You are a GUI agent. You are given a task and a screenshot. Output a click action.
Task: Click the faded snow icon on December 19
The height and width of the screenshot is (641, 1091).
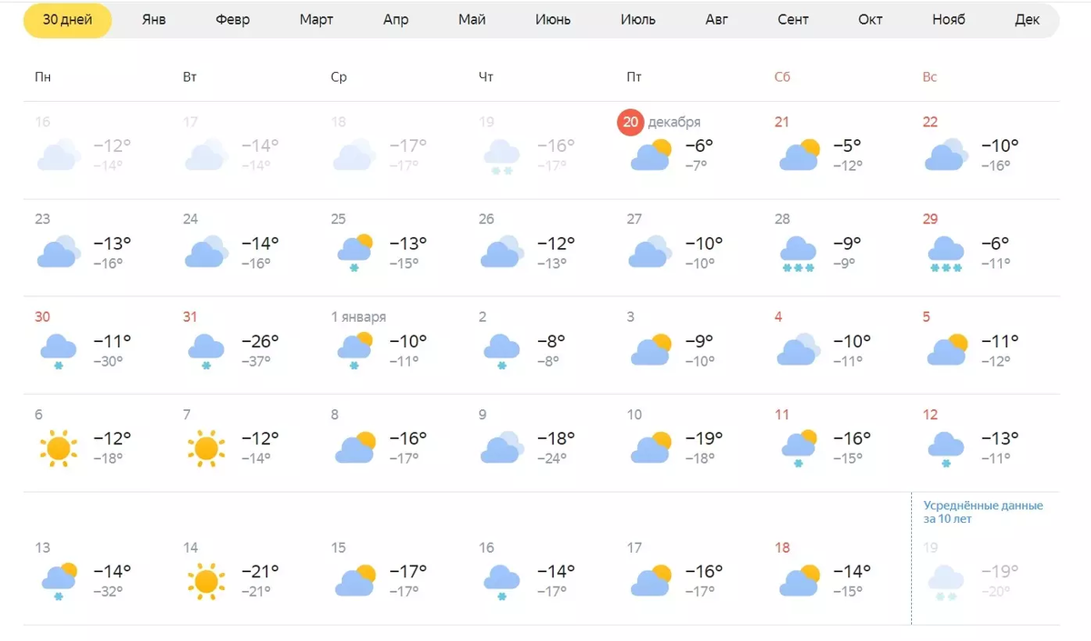(501, 155)
